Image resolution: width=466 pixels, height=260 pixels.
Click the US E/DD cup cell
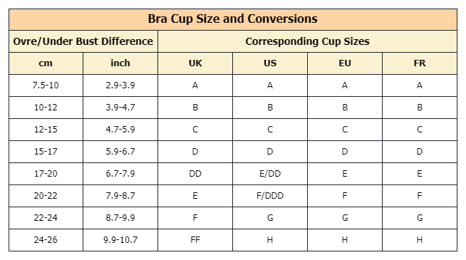pyautogui.click(x=270, y=174)
